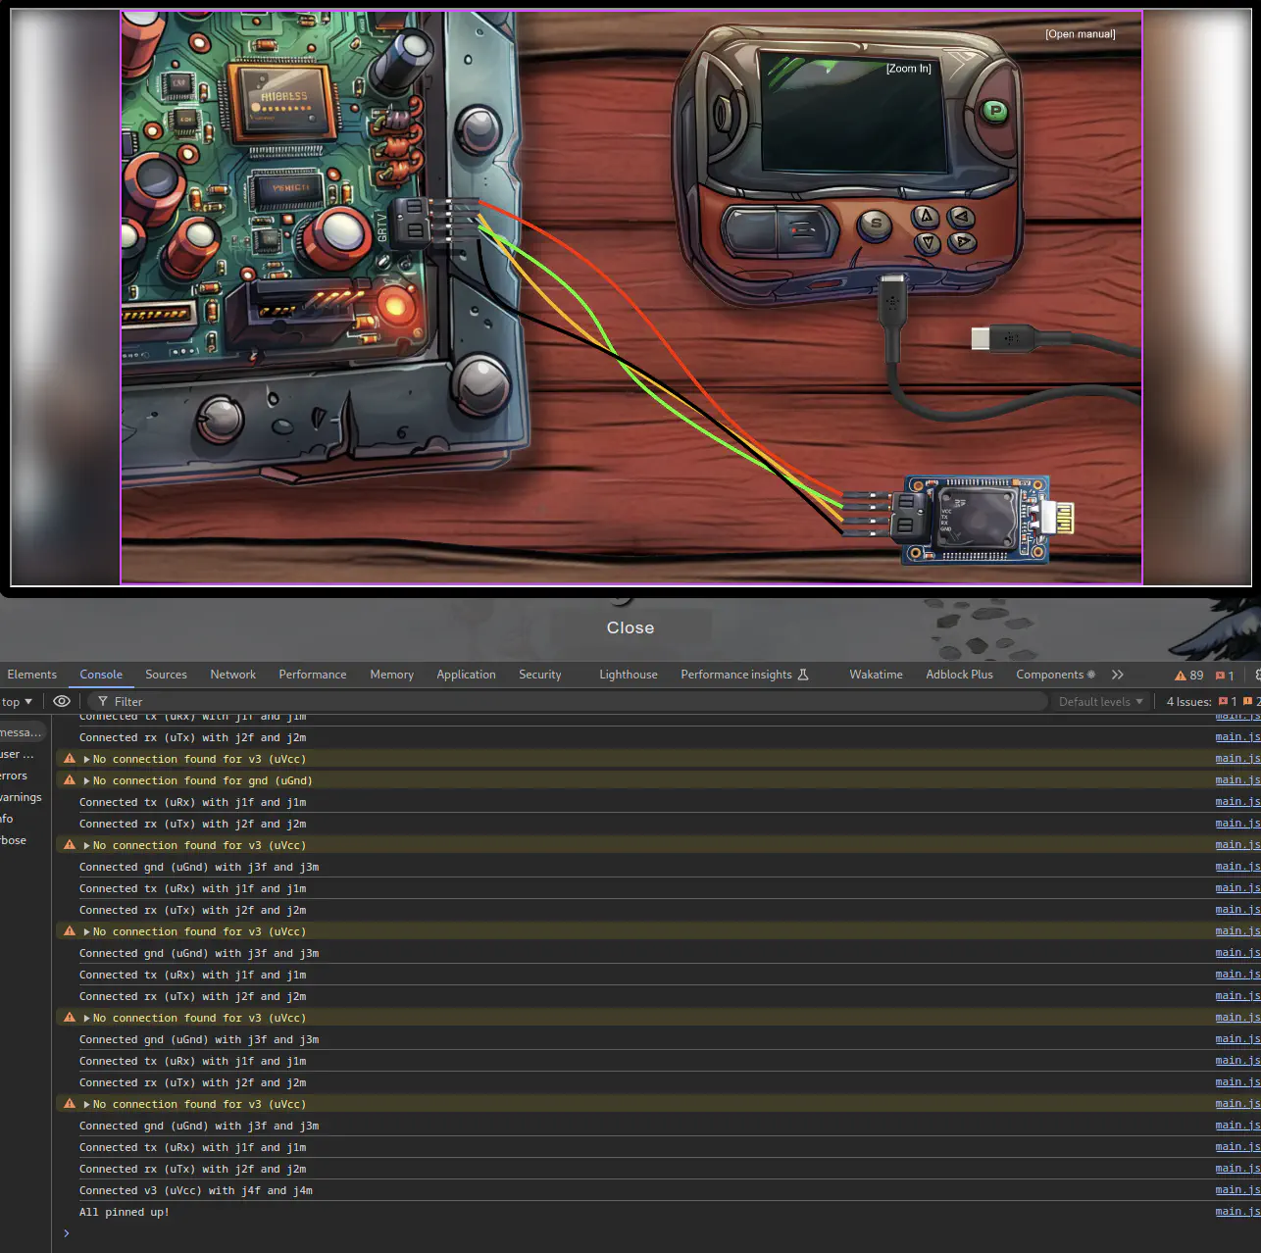
Task: Click the Zoom In label on the screen
Action: point(909,69)
